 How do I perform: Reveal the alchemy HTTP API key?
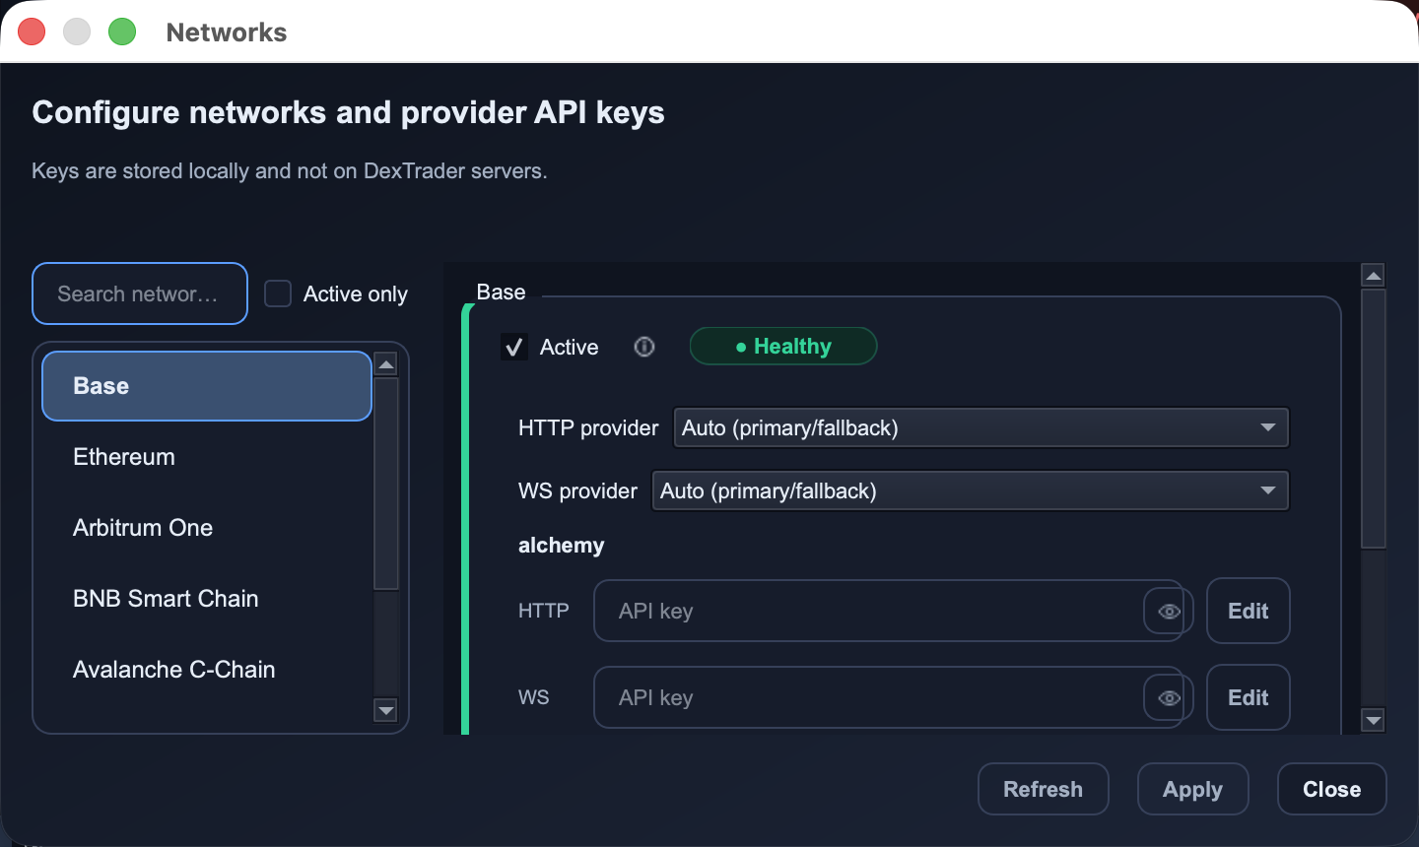[x=1168, y=611]
